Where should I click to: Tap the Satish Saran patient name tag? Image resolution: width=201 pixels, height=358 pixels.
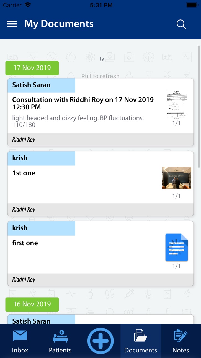[x=41, y=85]
